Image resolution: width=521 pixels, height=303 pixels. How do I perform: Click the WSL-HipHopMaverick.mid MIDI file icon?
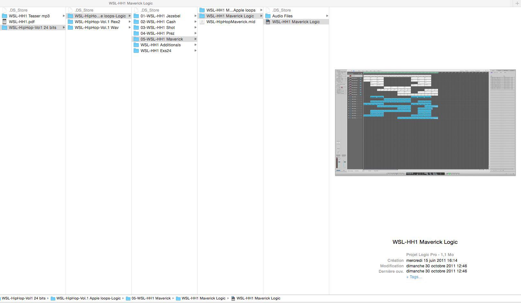(x=202, y=22)
